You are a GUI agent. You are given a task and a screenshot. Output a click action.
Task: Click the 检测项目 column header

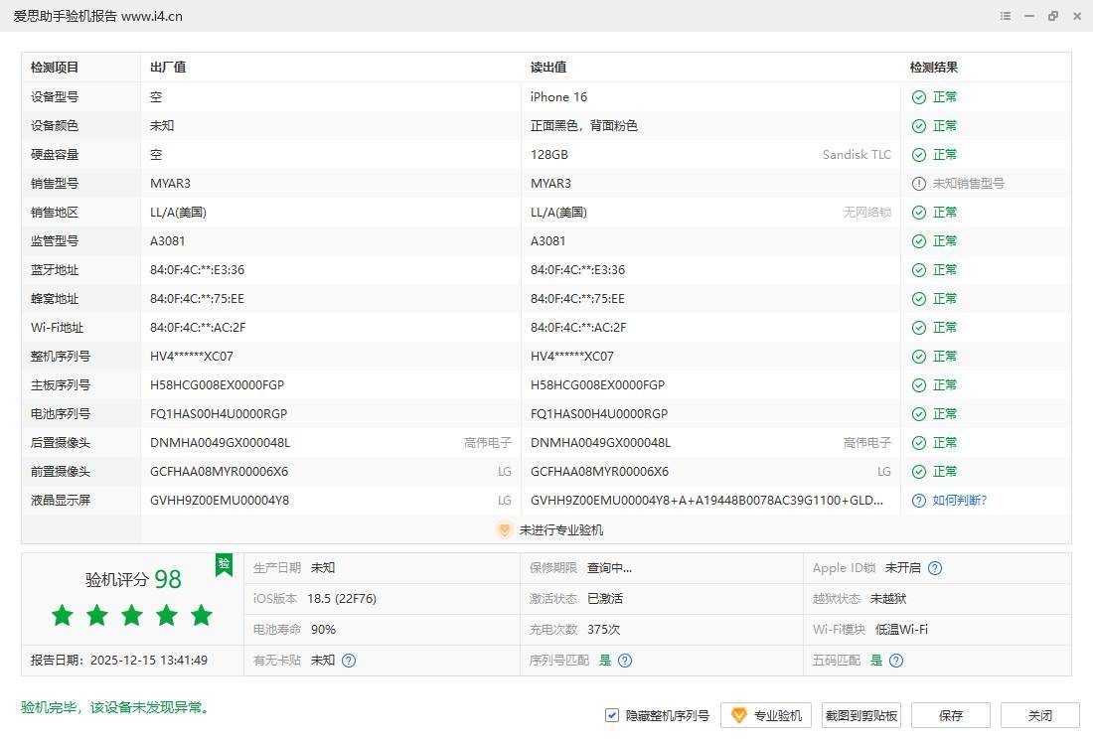[55, 68]
